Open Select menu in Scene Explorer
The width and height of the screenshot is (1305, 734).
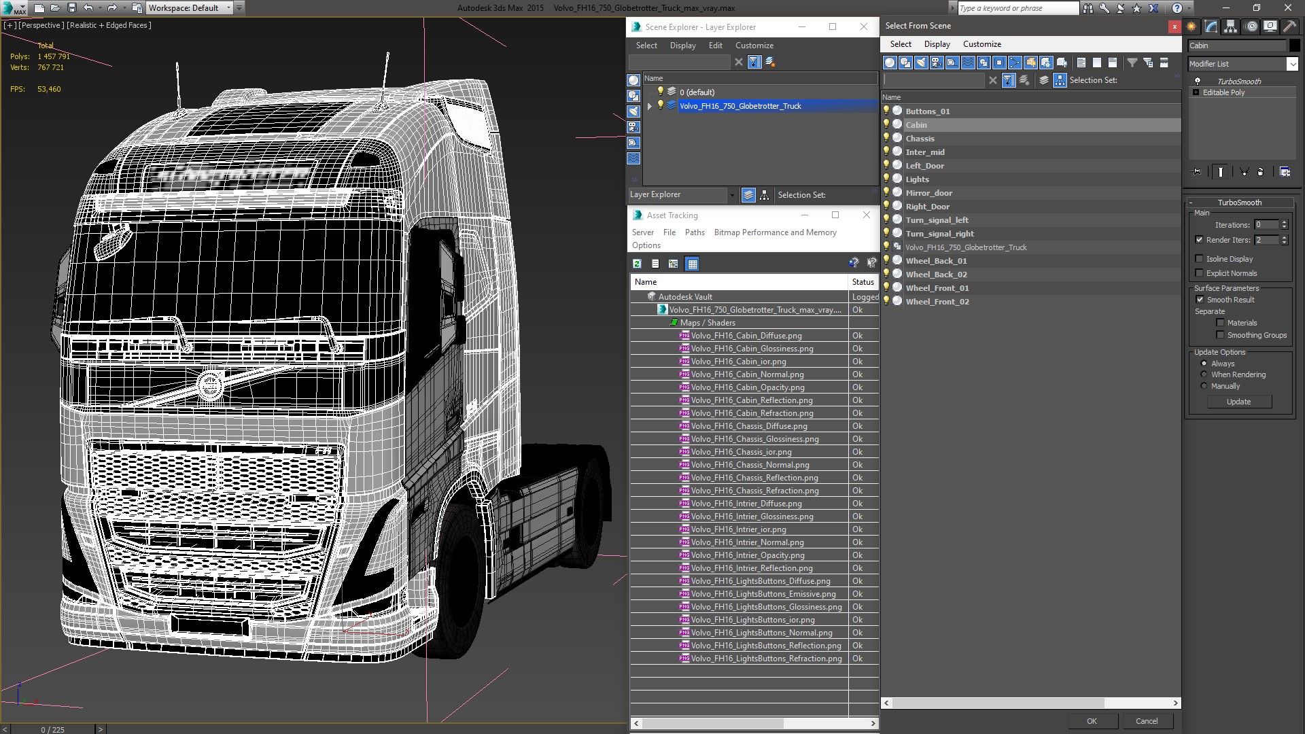(646, 46)
